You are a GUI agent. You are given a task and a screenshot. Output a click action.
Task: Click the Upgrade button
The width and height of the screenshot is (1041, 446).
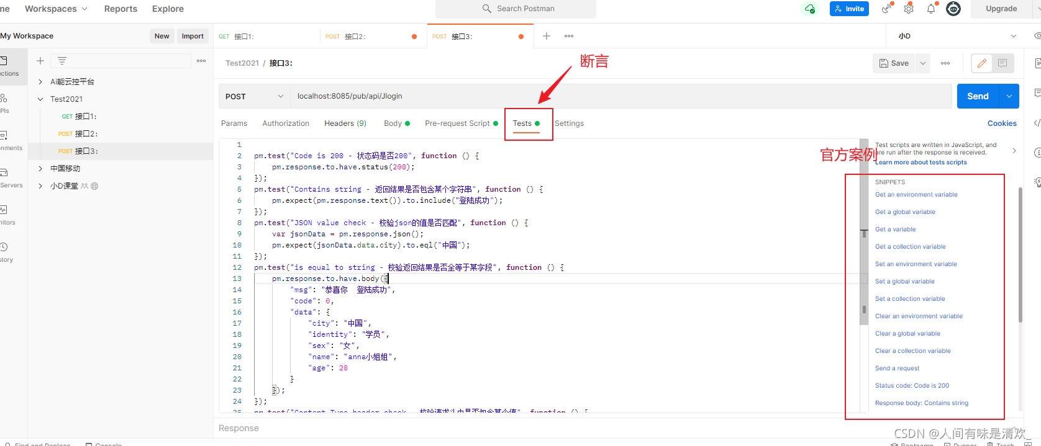(1001, 9)
